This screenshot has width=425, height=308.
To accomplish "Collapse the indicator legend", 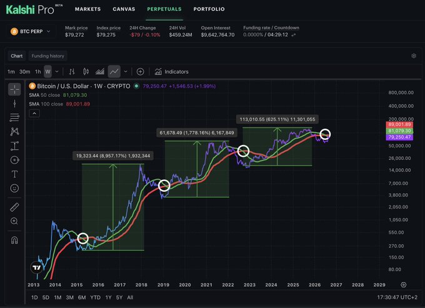I will tap(34, 114).
